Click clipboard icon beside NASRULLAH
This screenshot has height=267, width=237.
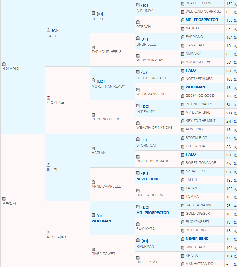[x=183, y=172]
